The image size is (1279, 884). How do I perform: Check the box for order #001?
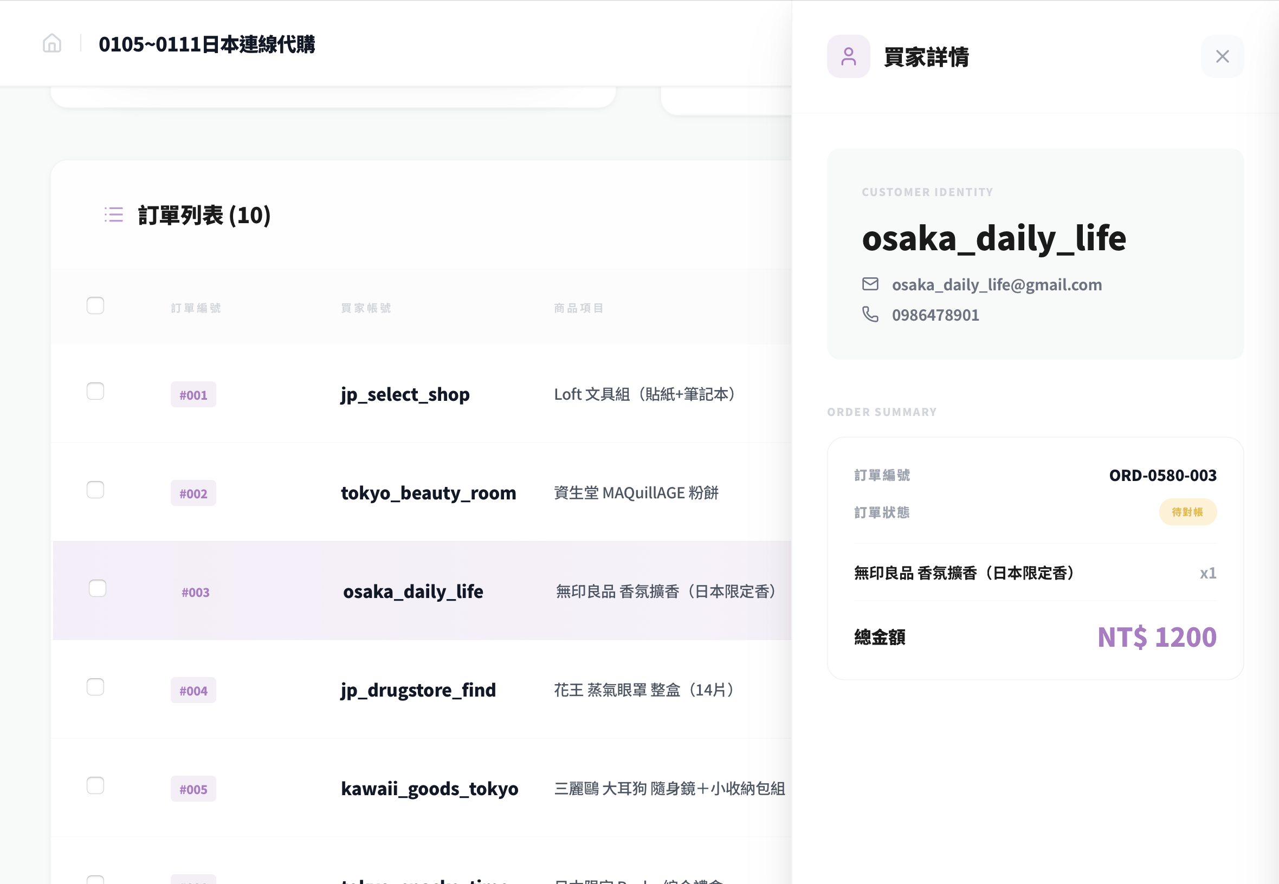tap(95, 391)
